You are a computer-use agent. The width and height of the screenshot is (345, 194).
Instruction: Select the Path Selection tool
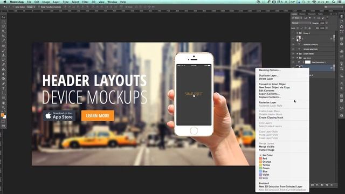3,93
